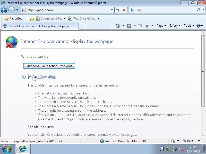Viewport: 206px width, 154px height.
Task: Refresh the page with the refresh icon
Action: (x=118, y=10)
